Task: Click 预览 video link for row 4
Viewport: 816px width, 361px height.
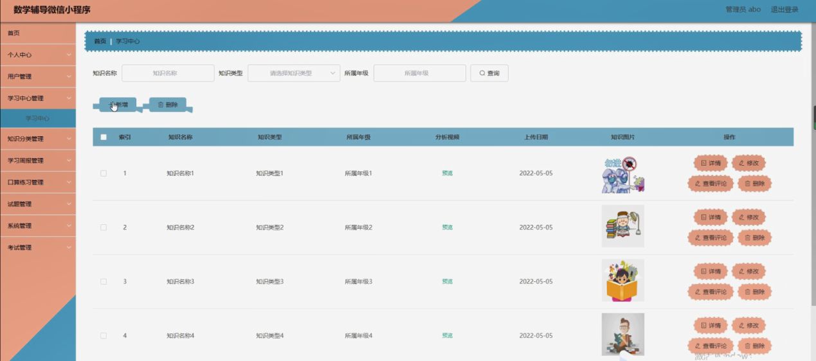Action: 448,335
